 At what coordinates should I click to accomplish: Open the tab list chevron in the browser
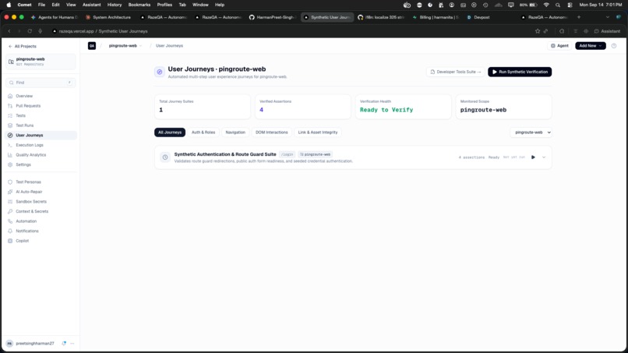[608, 17]
